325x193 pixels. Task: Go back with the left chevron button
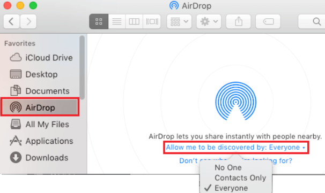[12, 21]
